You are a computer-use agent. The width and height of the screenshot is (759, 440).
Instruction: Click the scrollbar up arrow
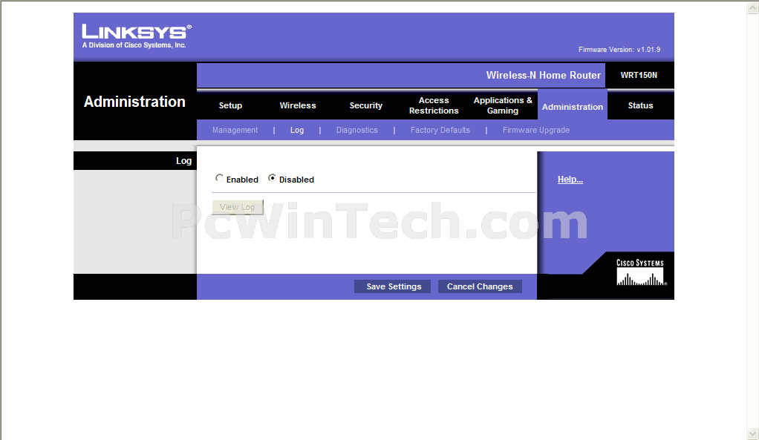coord(753,7)
